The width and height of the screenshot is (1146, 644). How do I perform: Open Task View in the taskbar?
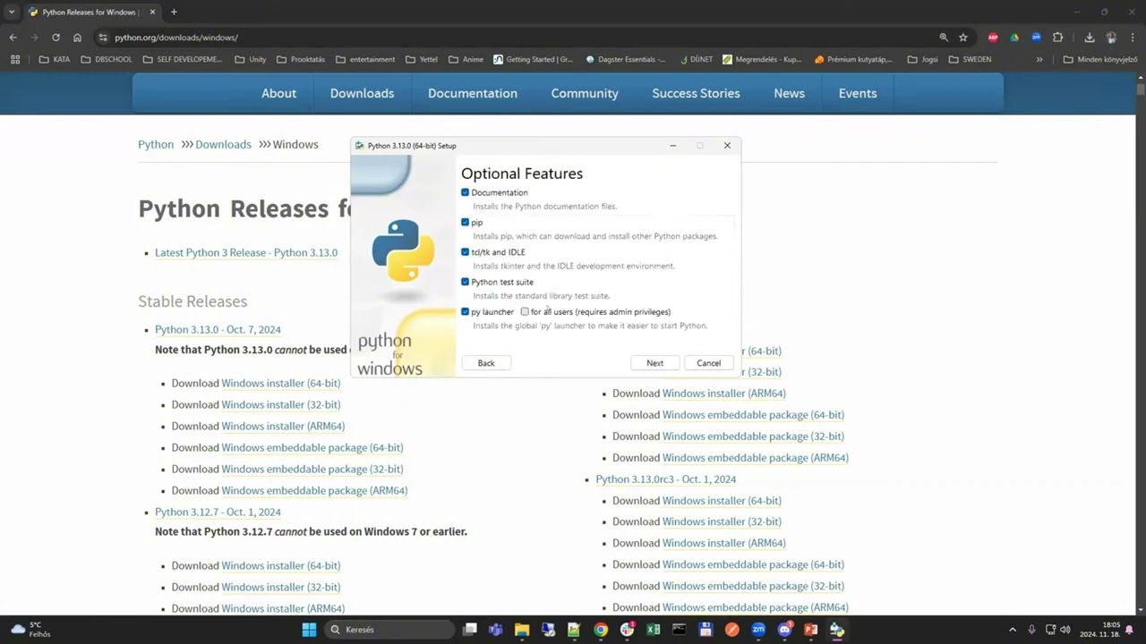click(469, 630)
